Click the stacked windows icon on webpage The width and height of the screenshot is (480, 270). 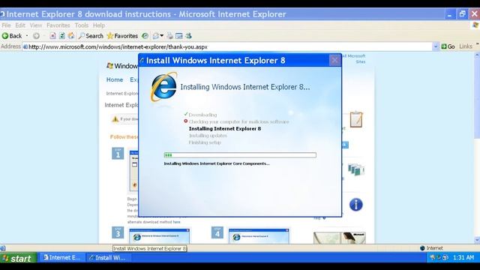click(356, 169)
